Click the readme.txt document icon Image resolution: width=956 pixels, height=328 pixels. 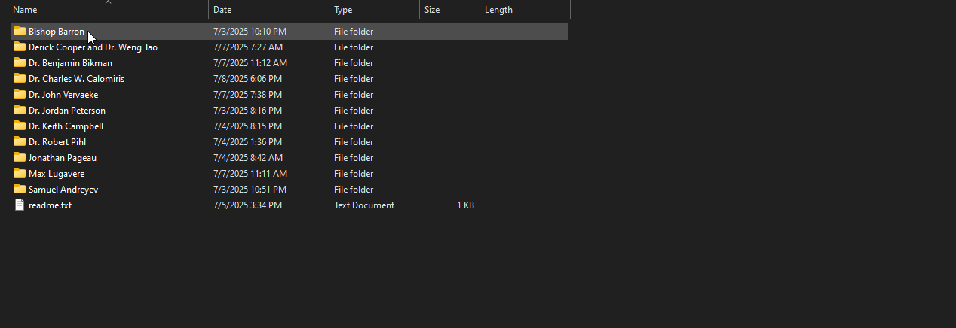(20, 205)
